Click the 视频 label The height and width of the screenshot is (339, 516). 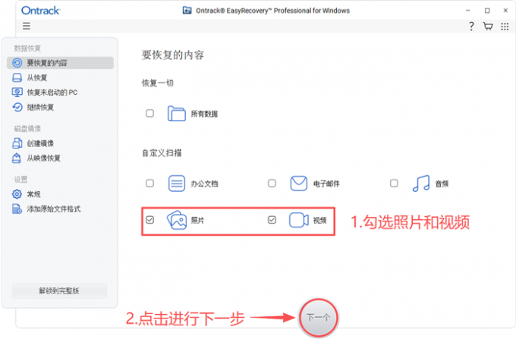click(x=319, y=220)
